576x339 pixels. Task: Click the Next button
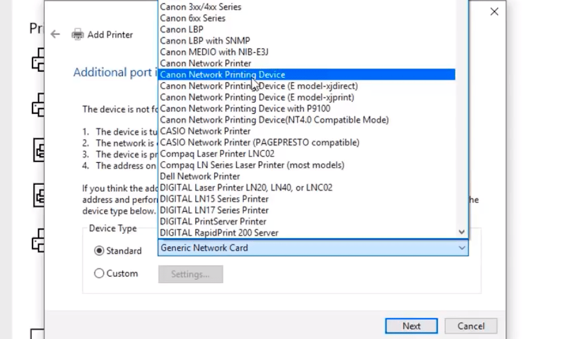(x=411, y=326)
